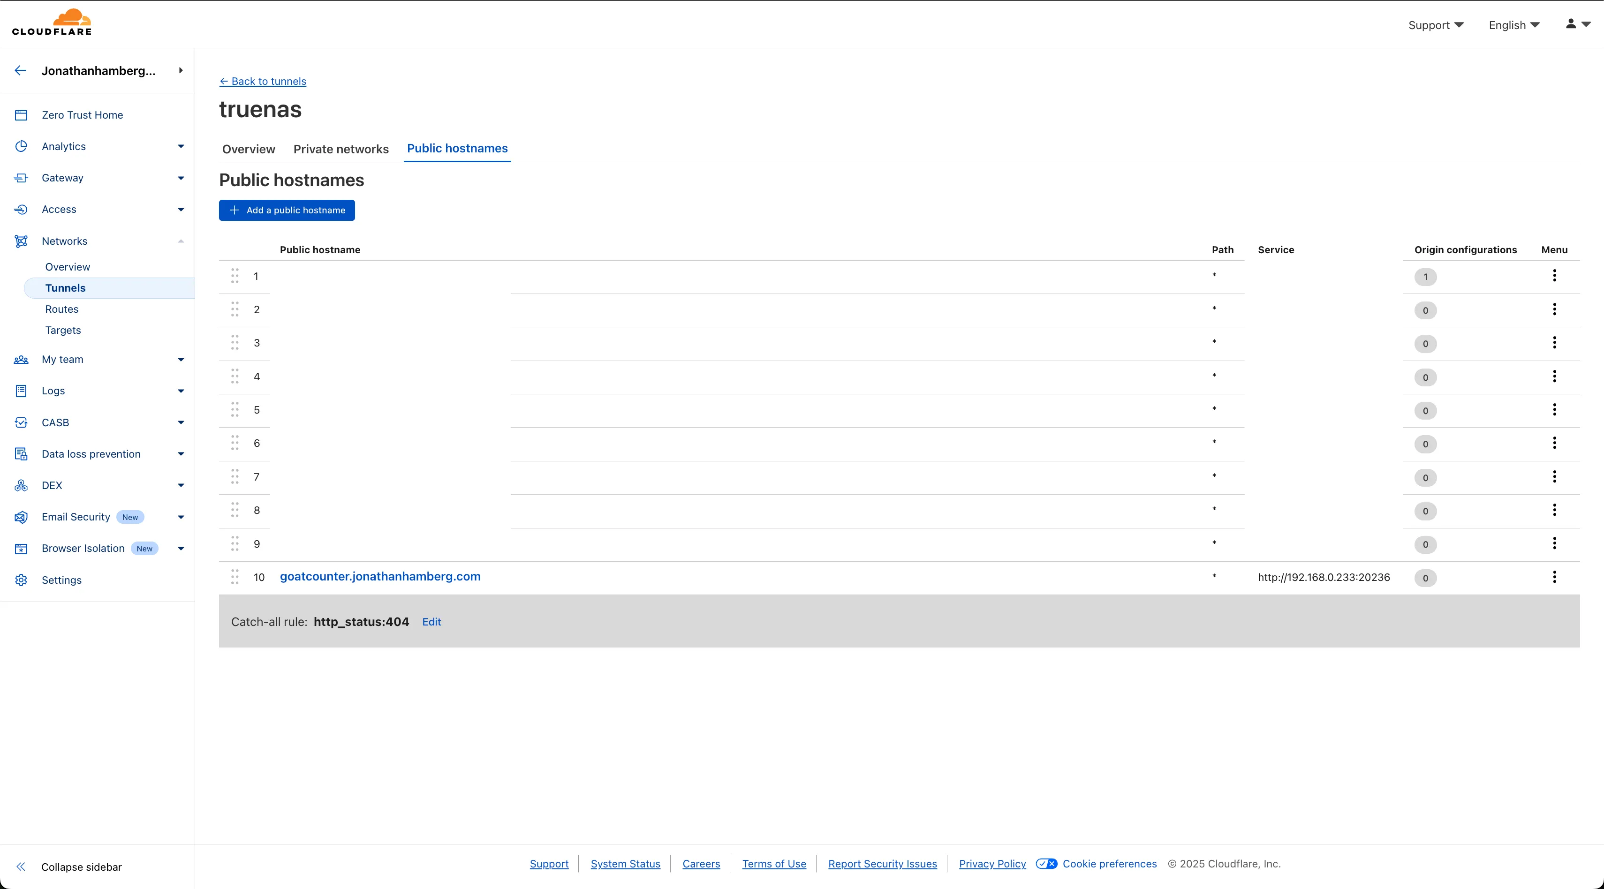
Task: Open the user account profile icon
Action: click(x=1571, y=23)
